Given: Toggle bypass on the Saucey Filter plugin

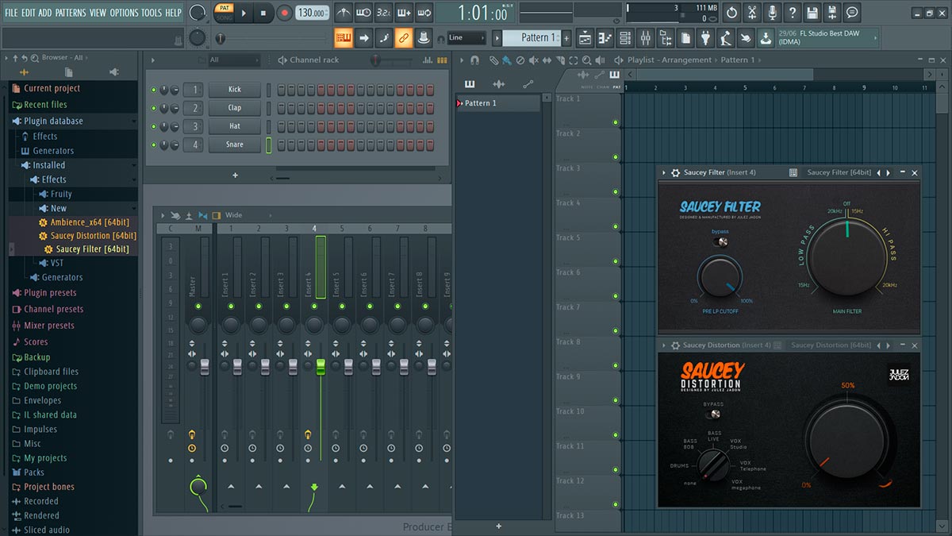Looking at the screenshot, I should (x=720, y=242).
